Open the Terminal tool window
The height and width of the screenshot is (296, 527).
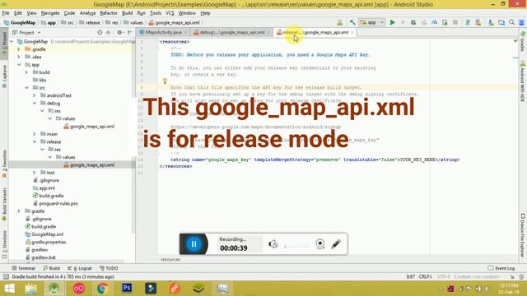point(24,268)
